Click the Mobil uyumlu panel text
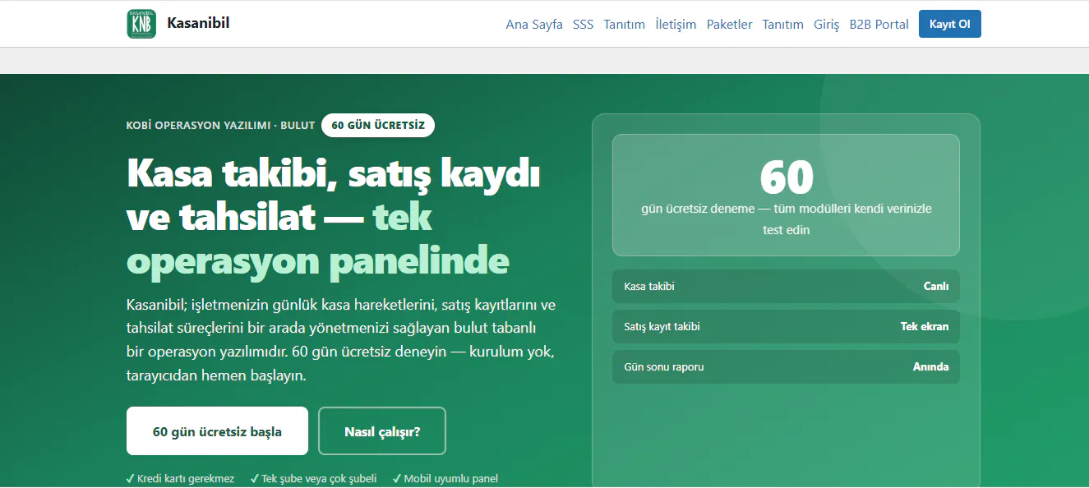Image resolution: width=1089 pixels, height=488 pixels. click(445, 478)
